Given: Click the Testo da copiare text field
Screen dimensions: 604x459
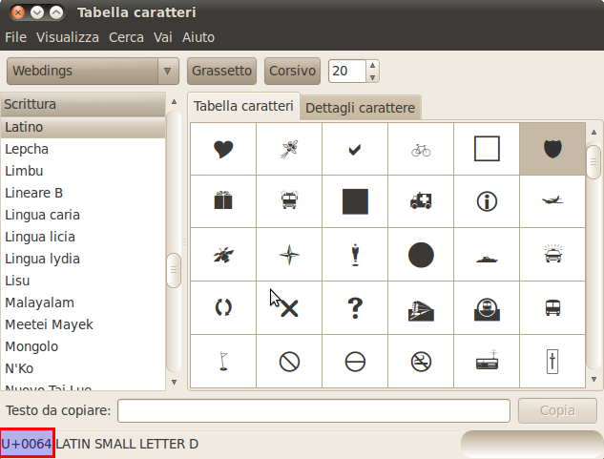Looking at the screenshot, I should coord(313,410).
